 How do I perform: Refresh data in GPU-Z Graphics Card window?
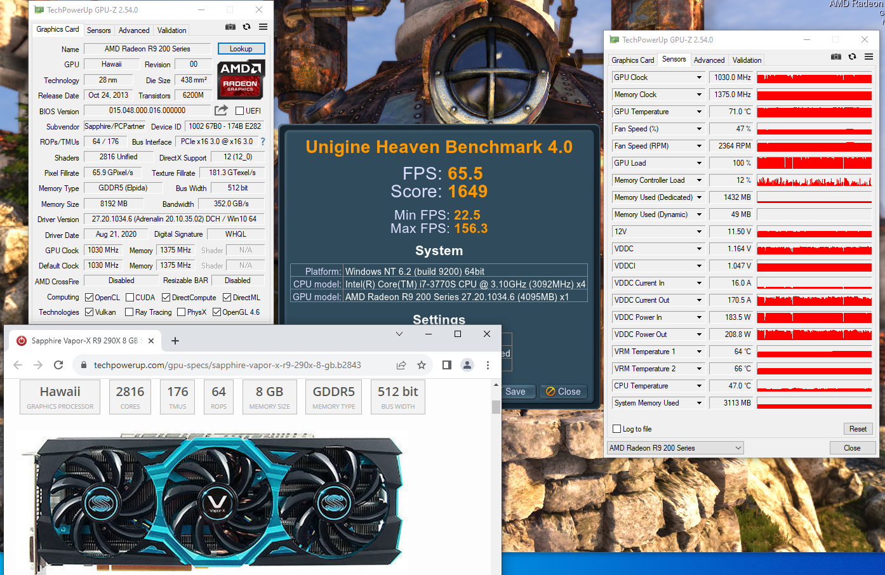247,27
